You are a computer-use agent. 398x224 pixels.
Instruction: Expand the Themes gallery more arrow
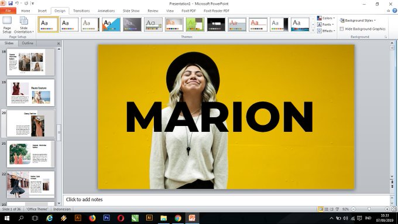pyautogui.click(x=313, y=30)
